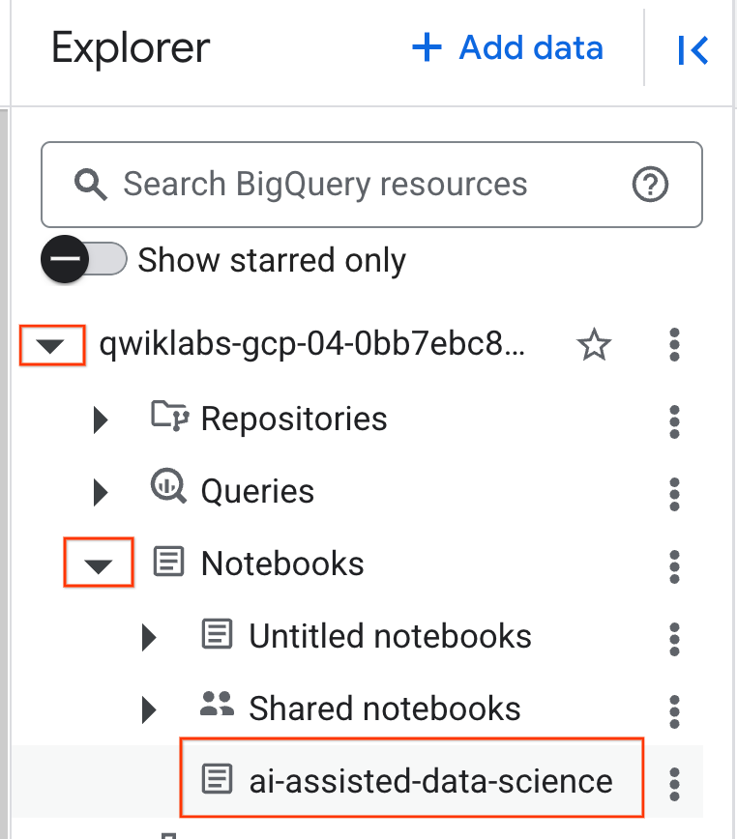Expand the Shared notebooks section
Viewport: 737px width, 839px height.
149,708
